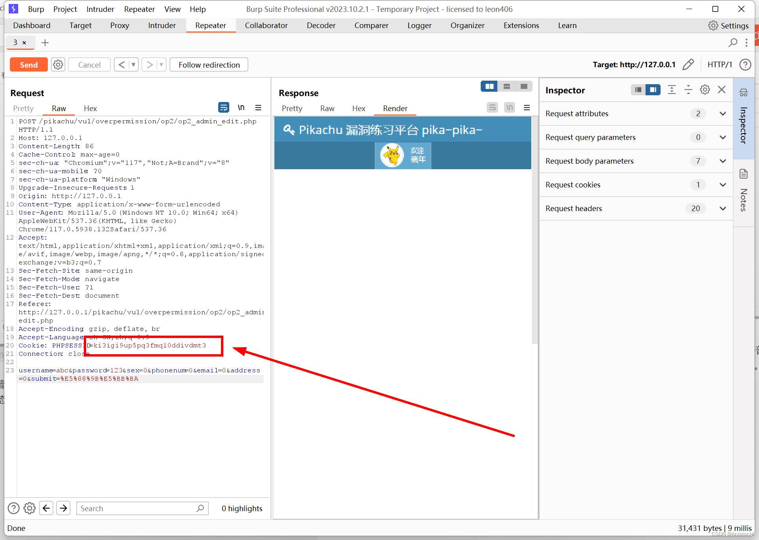Expand Request body parameters section
The height and width of the screenshot is (540, 759).
click(x=636, y=161)
